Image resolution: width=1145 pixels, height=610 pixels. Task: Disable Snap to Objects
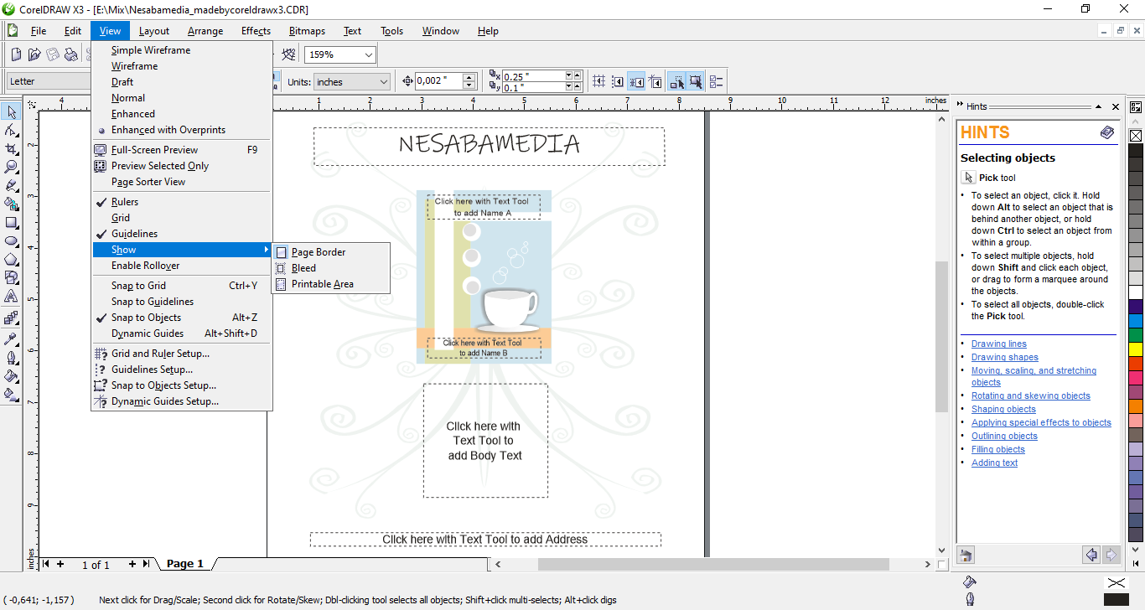tap(146, 318)
